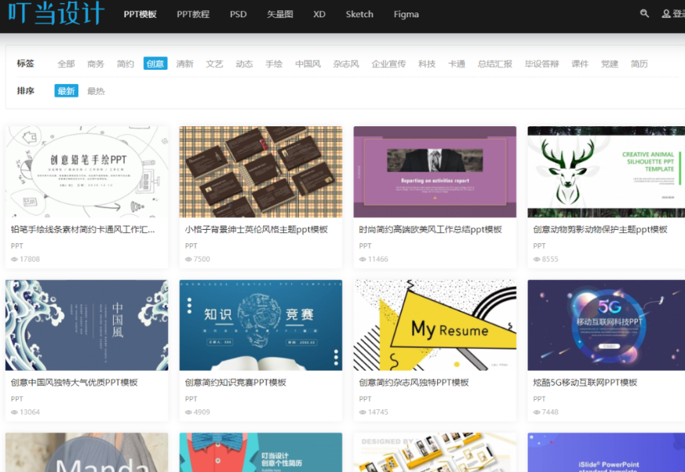This screenshot has width=685, height=472.
Task: Click the eye icon beside 14745 views
Action: click(363, 412)
